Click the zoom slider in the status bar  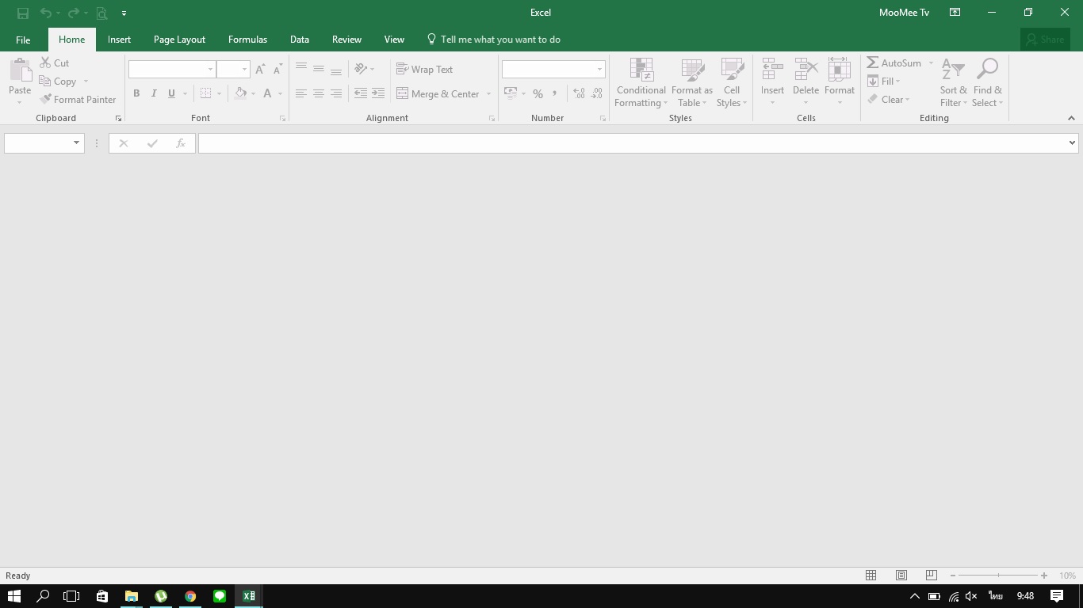(998, 576)
